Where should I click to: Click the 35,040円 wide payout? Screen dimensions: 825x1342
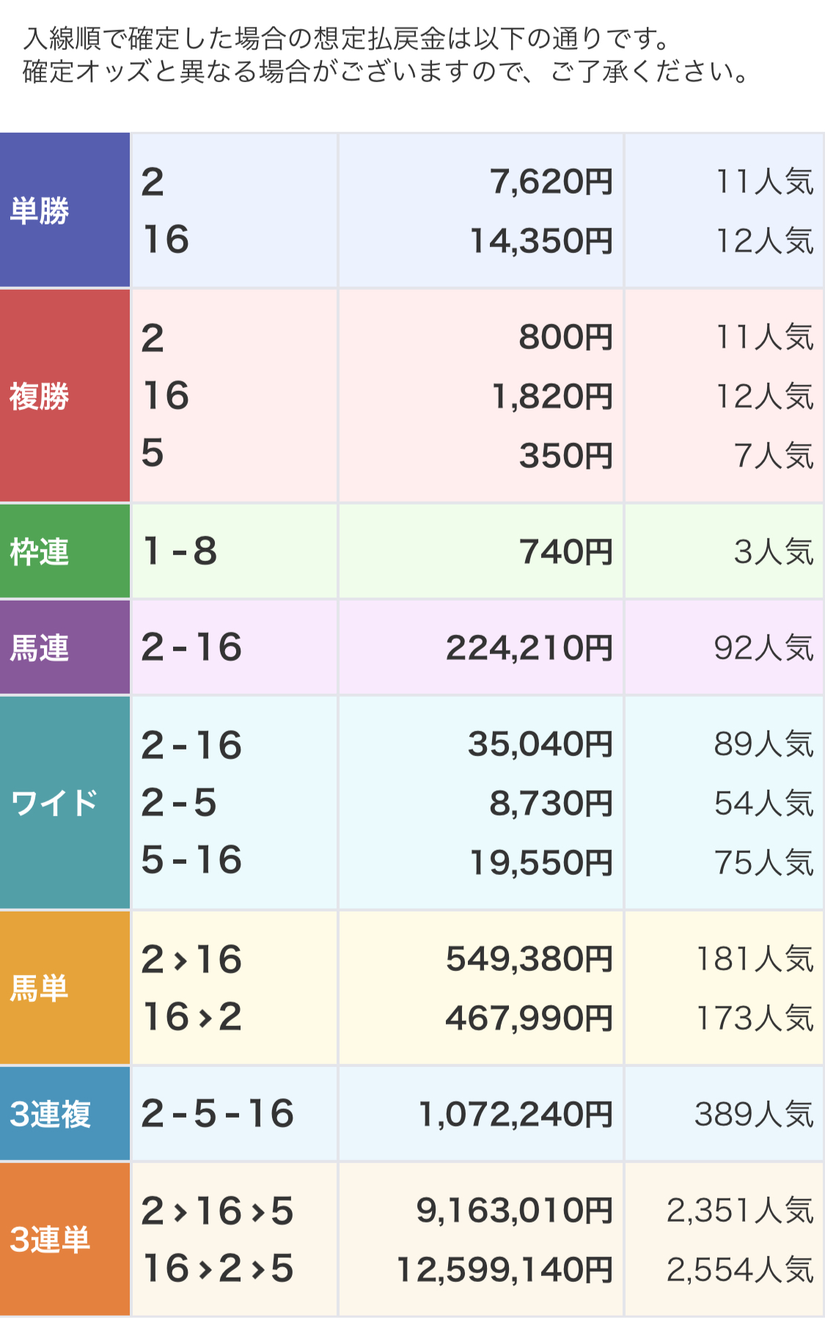(540, 744)
